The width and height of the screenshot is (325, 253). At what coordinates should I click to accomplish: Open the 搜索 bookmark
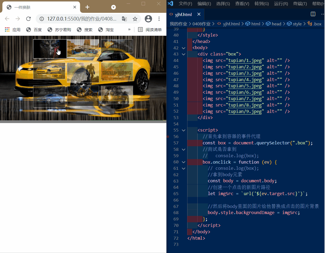[x=85, y=30]
